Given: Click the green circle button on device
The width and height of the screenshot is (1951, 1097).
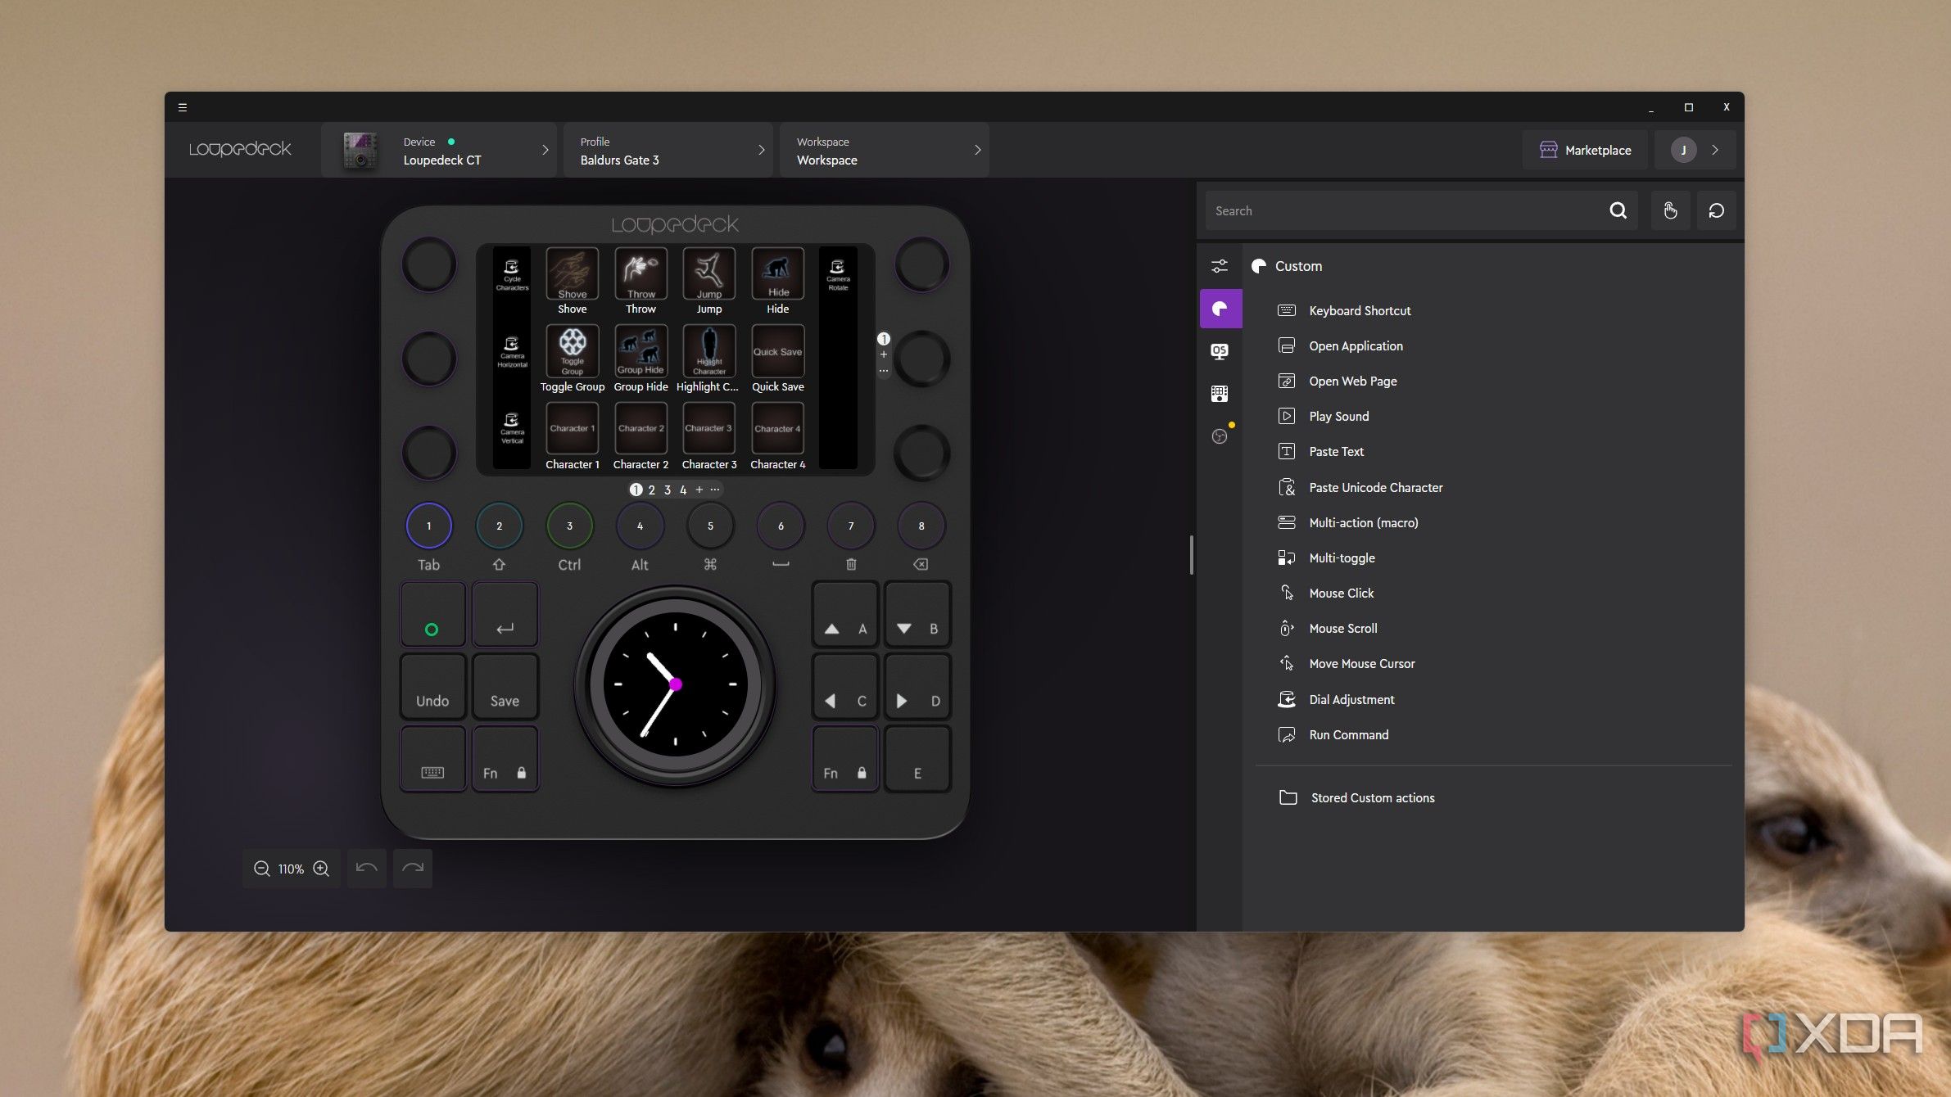Looking at the screenshot, I should (x=432, y=615).
